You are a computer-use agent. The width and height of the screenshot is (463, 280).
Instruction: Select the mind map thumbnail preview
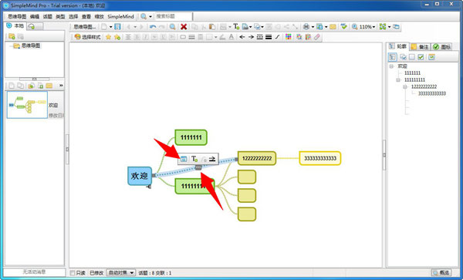[x=27, y=105]
